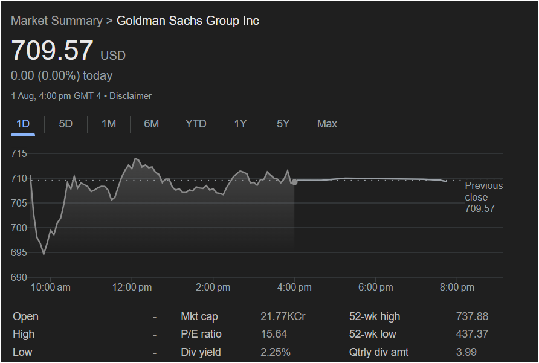Open the Disclaimer link
The width and height of the screenshot is (539, 363).
click(x=131, y=96)
